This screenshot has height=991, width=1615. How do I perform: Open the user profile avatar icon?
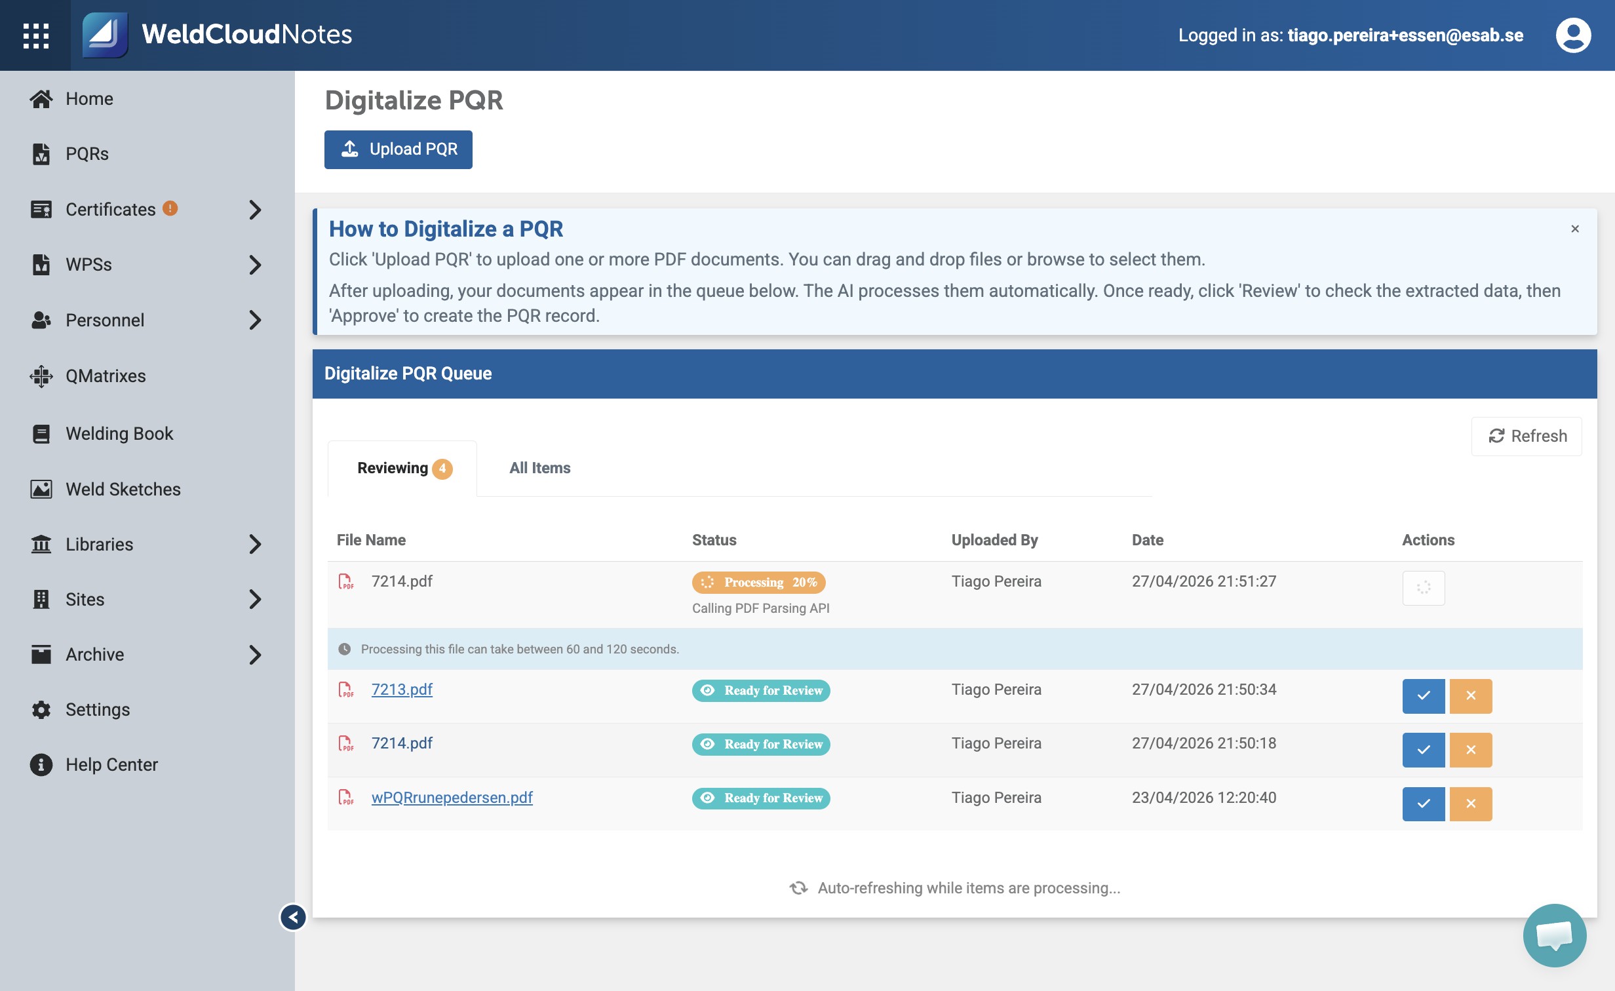(x=1573, y=35)
